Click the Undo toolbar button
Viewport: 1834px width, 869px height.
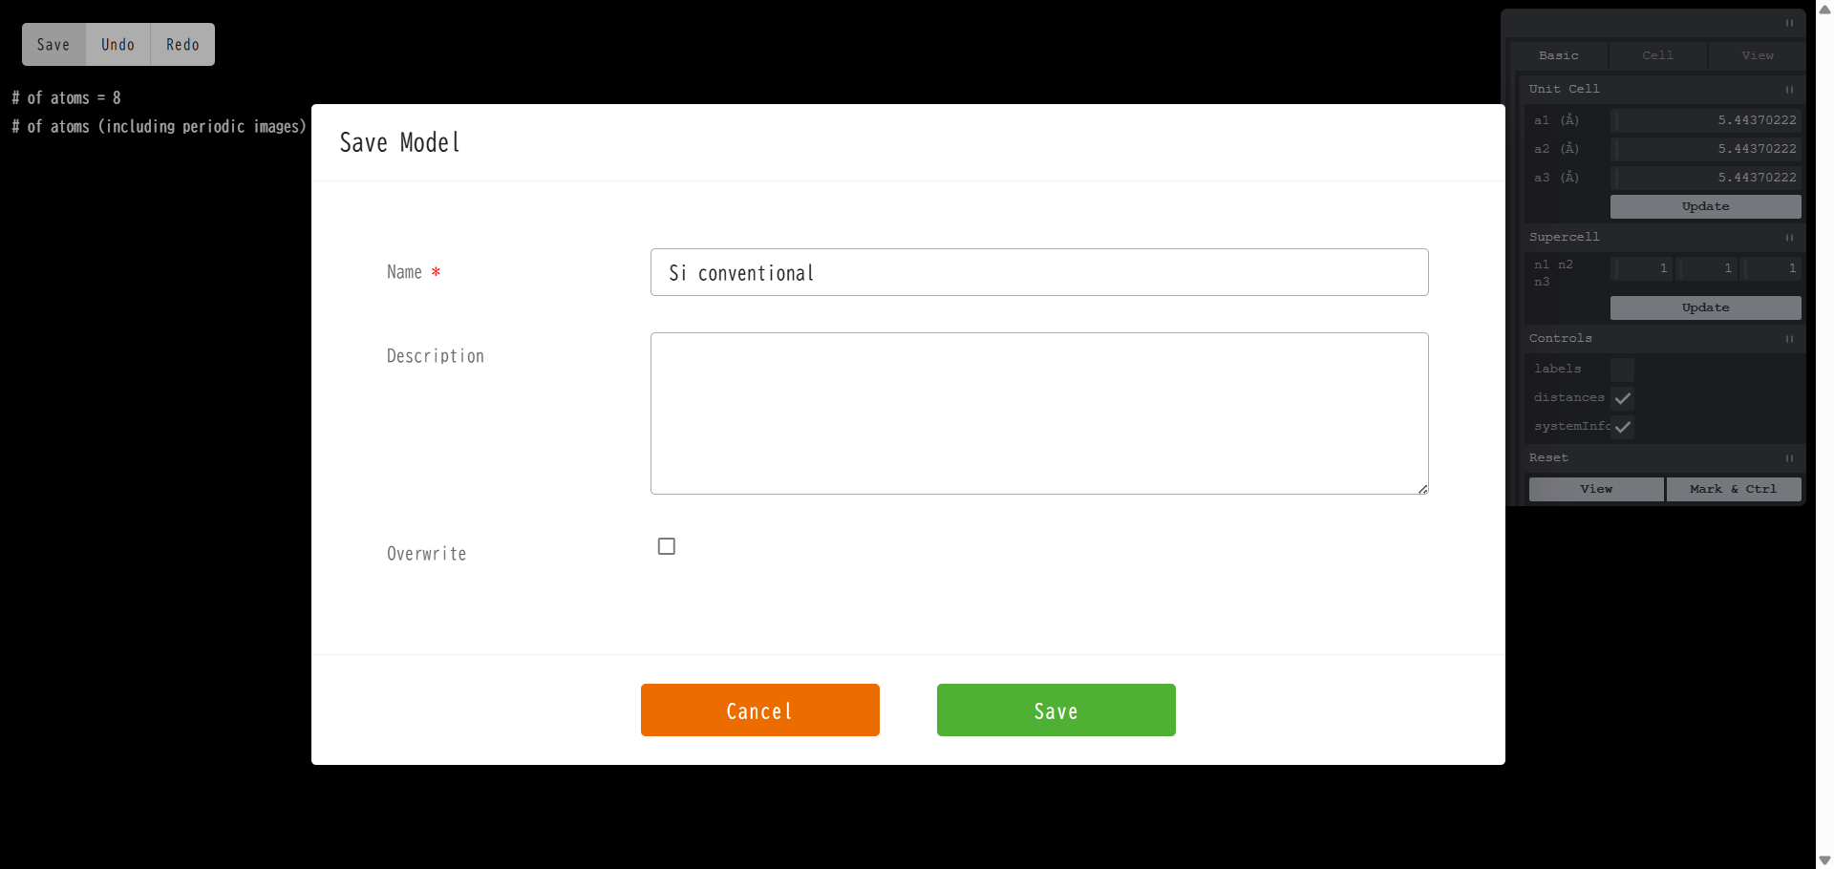[117, 45]
